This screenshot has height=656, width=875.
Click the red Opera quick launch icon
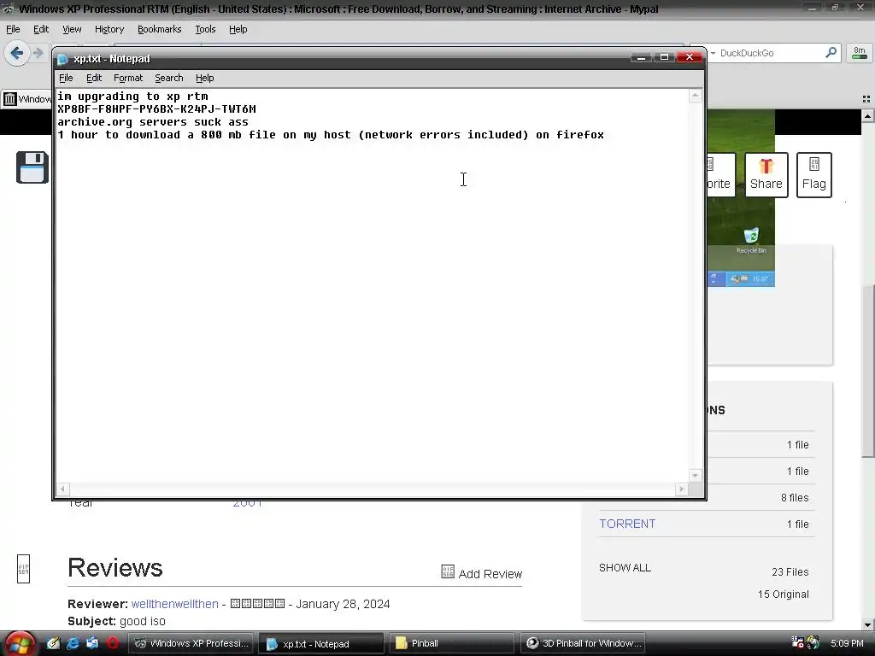tap(112, 643)
